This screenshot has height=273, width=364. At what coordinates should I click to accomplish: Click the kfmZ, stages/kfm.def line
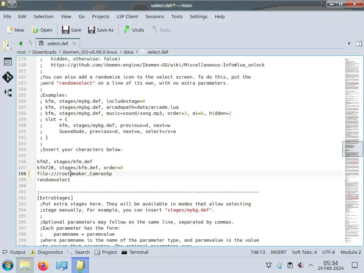point(65,162)
